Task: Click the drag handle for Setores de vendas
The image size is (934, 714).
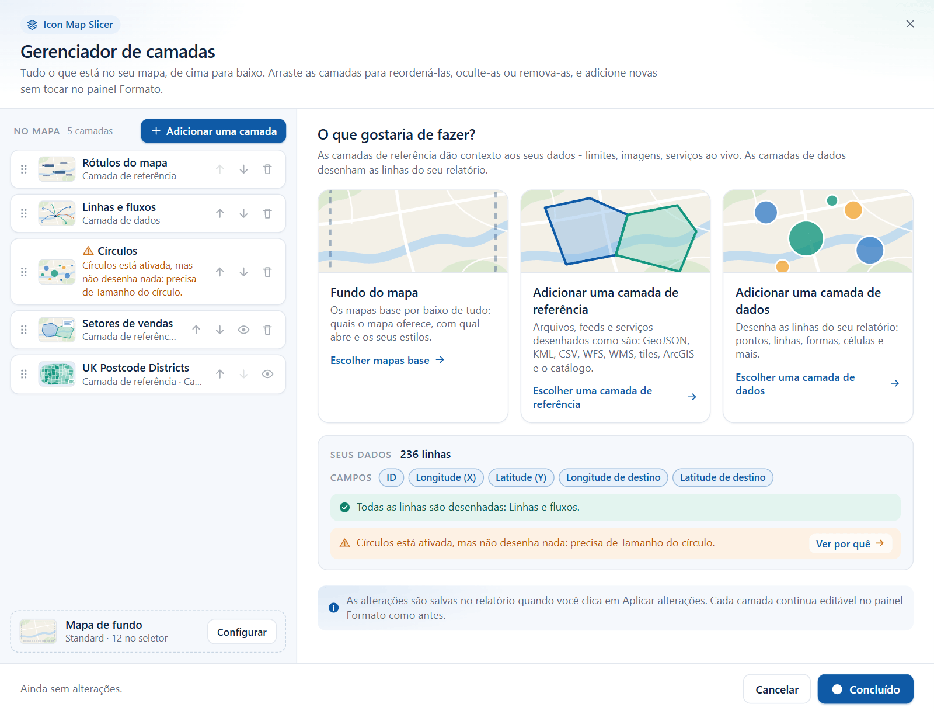Action: 24,330
